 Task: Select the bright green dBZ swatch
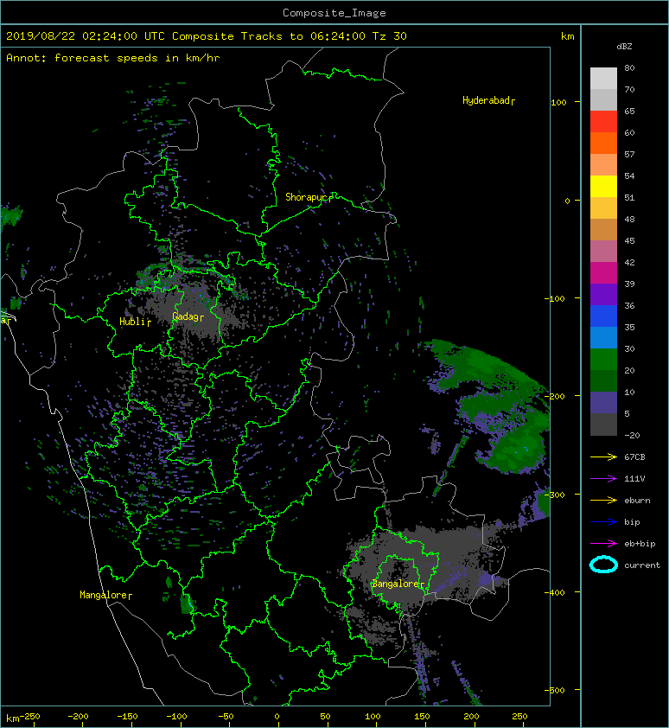click(x=603, y=360)
